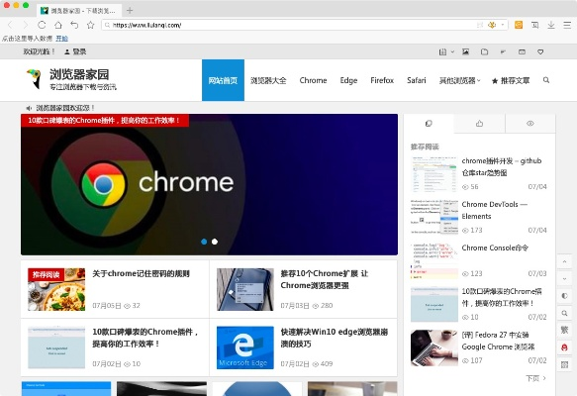Click the Microsoft Edge article thumbnail

click(245, 347)
